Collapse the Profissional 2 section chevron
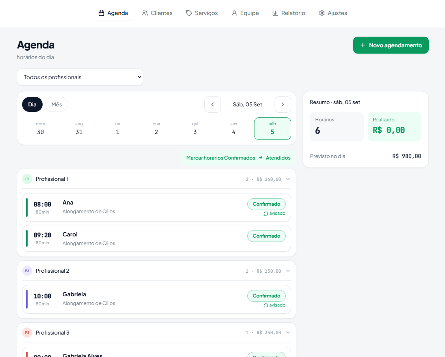445x357 pixels. click(288, 271)
